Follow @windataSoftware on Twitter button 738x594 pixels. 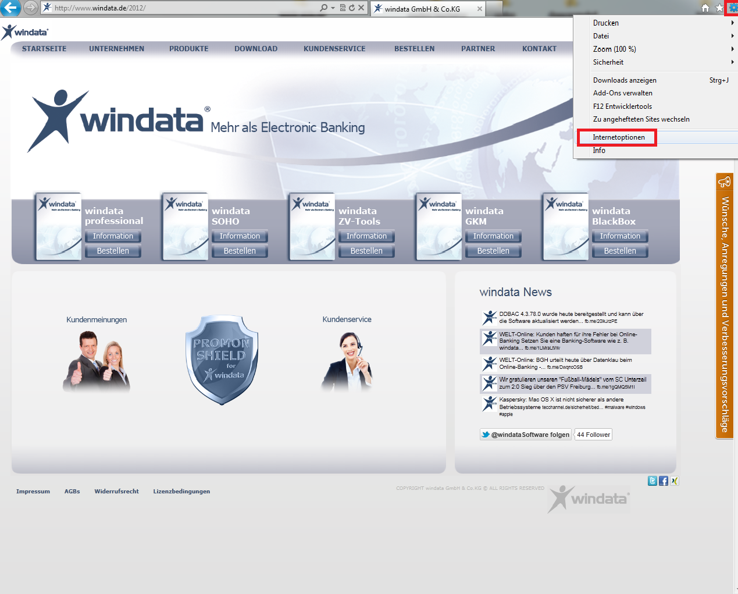pyautogui.click(x=525, y=435)
